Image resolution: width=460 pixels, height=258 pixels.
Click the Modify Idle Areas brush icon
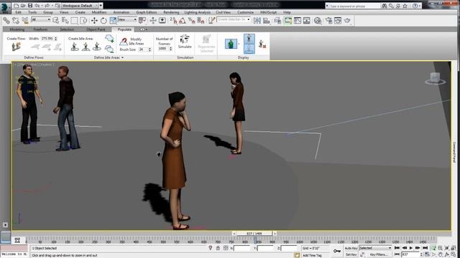[x=124, y=42]
